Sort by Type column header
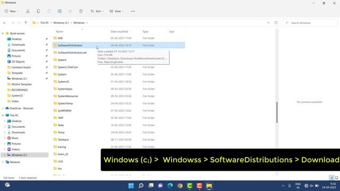Screen dimensions: 340x191 click(x=145, y=32)
